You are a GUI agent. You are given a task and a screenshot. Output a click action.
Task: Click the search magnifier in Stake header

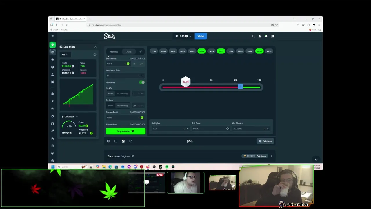pyautogui.click(x=253, y=36)
